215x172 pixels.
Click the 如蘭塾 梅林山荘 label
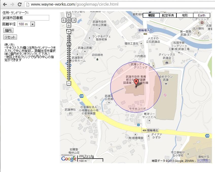coord(74,151)
